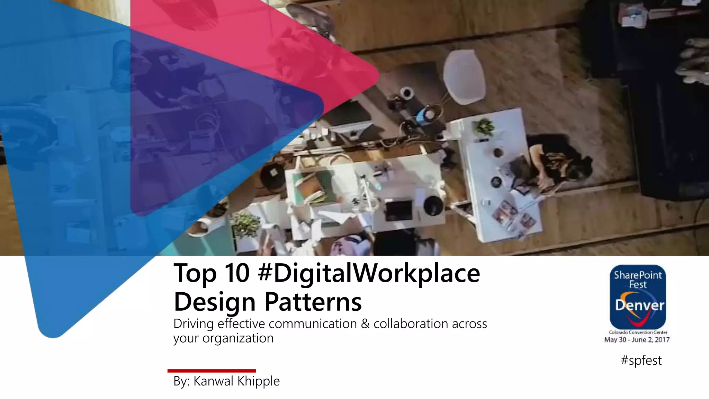Click the Colorado Convention Center text

click(638, 332)
